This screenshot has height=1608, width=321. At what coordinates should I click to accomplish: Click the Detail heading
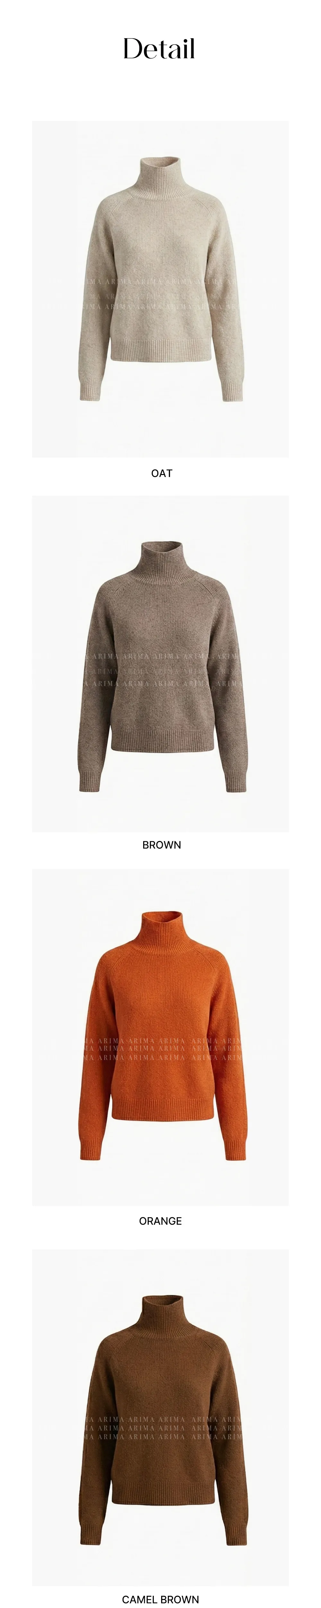pos(160,48)
